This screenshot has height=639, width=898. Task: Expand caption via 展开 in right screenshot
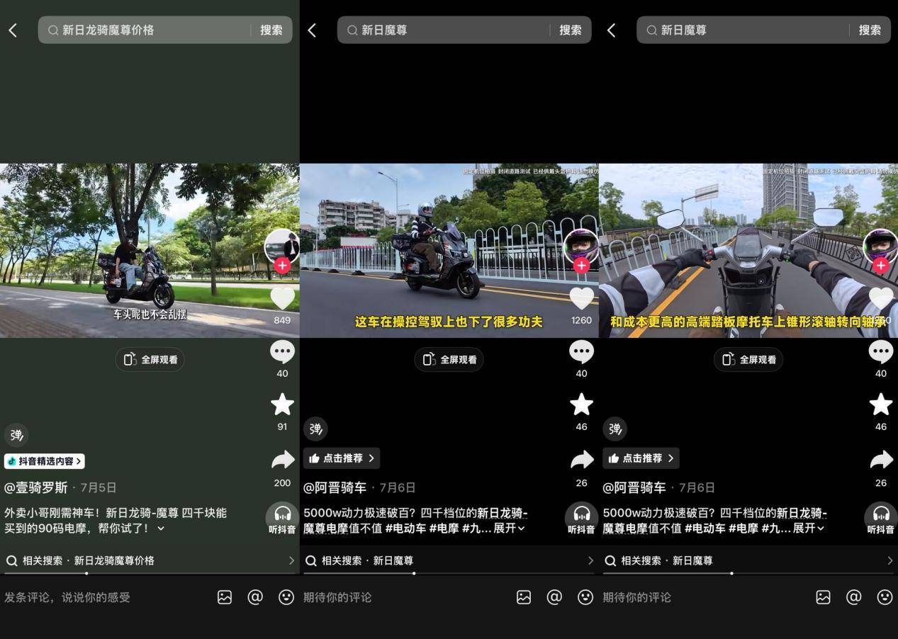coord(808,528)
